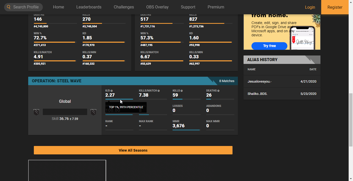This screenshot has height=181, width=353.
Task: Navigate to OBS Overlay
Action: 157,7
